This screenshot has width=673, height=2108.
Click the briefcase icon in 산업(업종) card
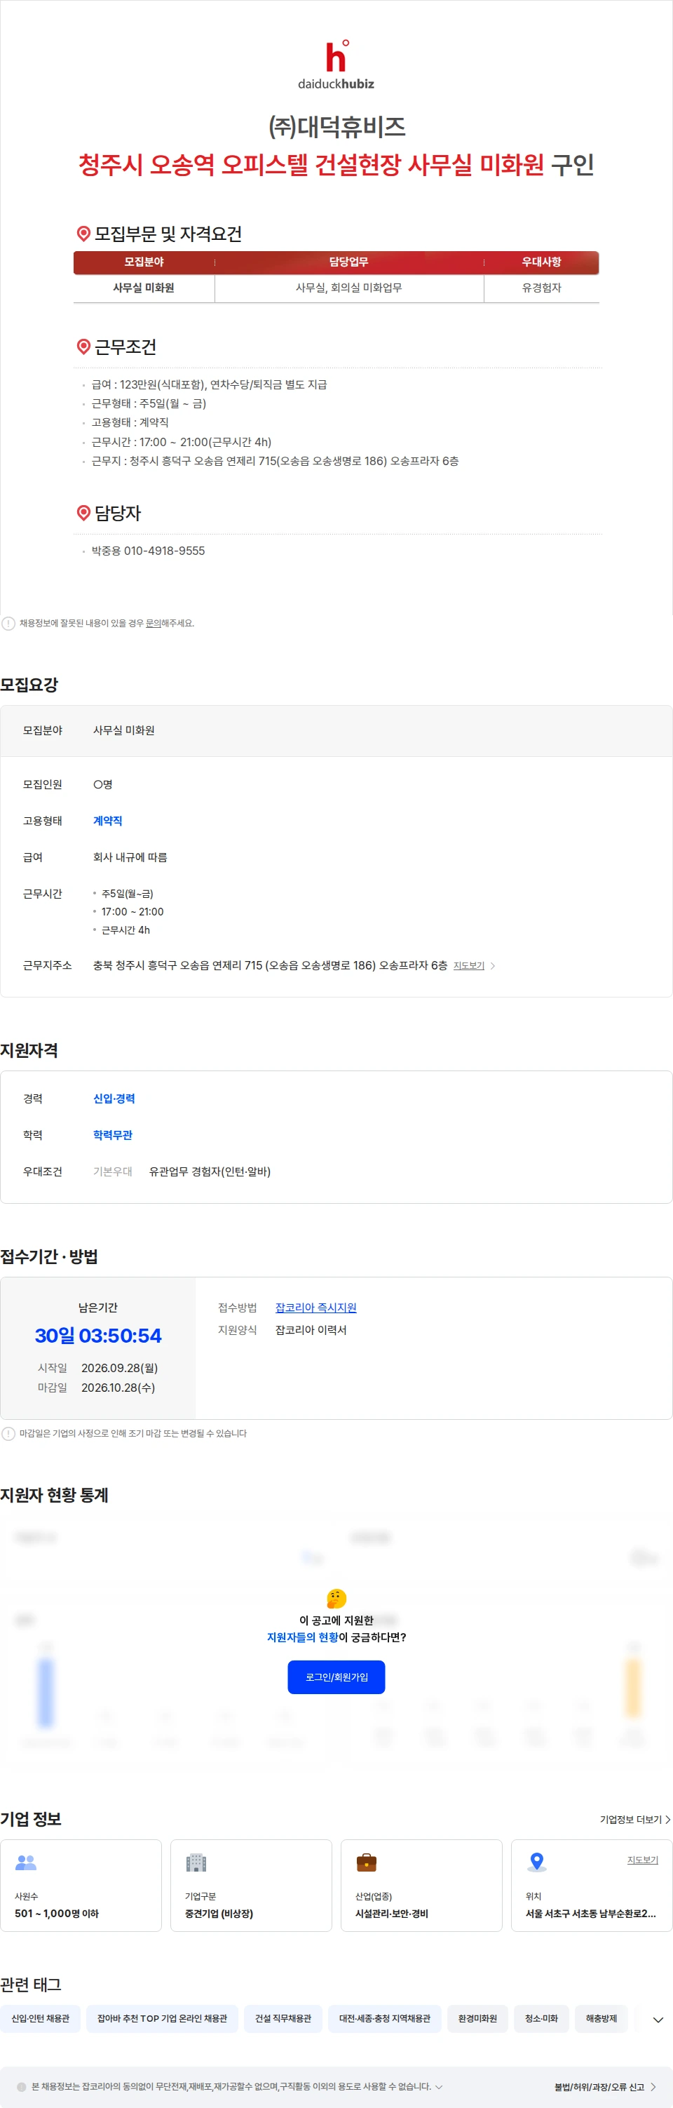(x=367, y=1862)
